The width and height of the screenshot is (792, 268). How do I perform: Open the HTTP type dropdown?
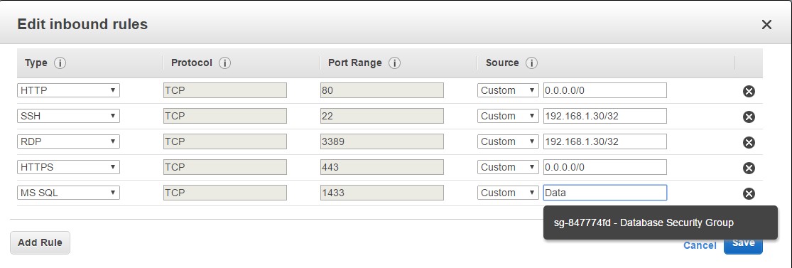coord(68,90)
